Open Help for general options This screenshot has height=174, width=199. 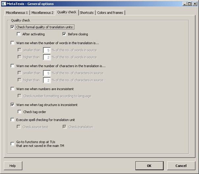click(x=13, y=166)
